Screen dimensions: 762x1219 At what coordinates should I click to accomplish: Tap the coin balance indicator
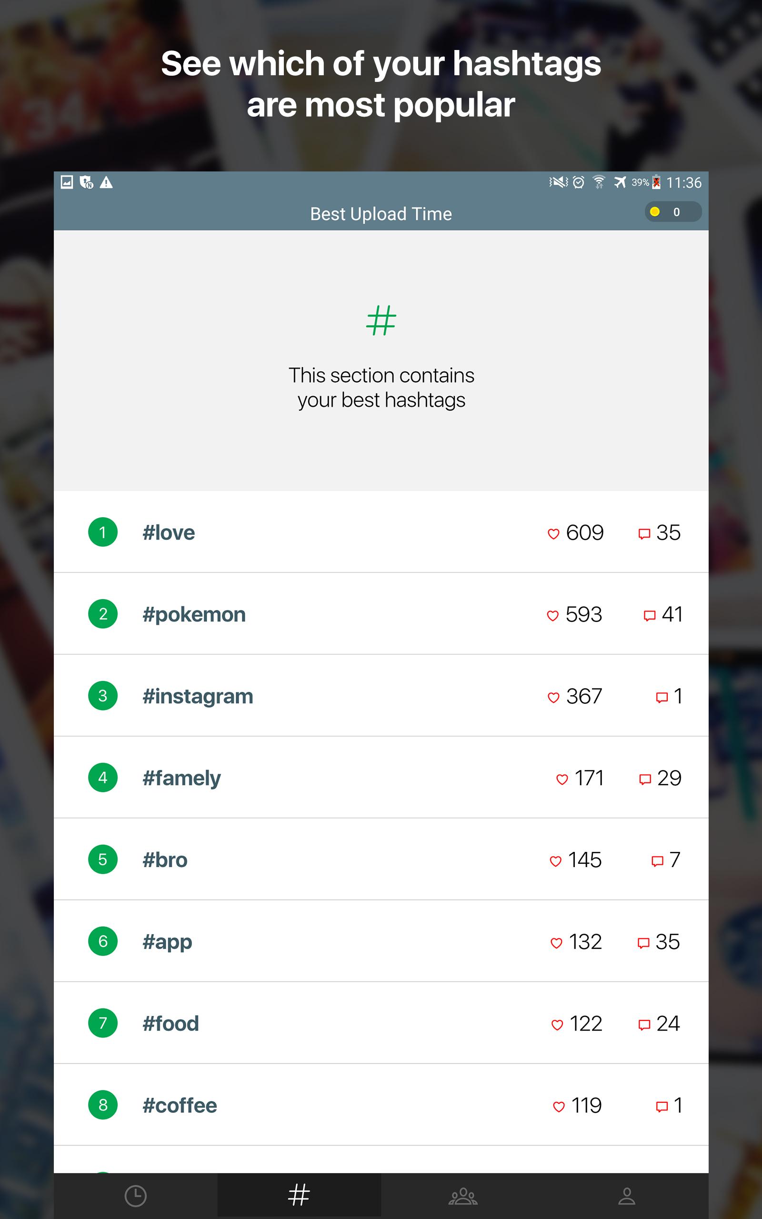tap(672, 212)
